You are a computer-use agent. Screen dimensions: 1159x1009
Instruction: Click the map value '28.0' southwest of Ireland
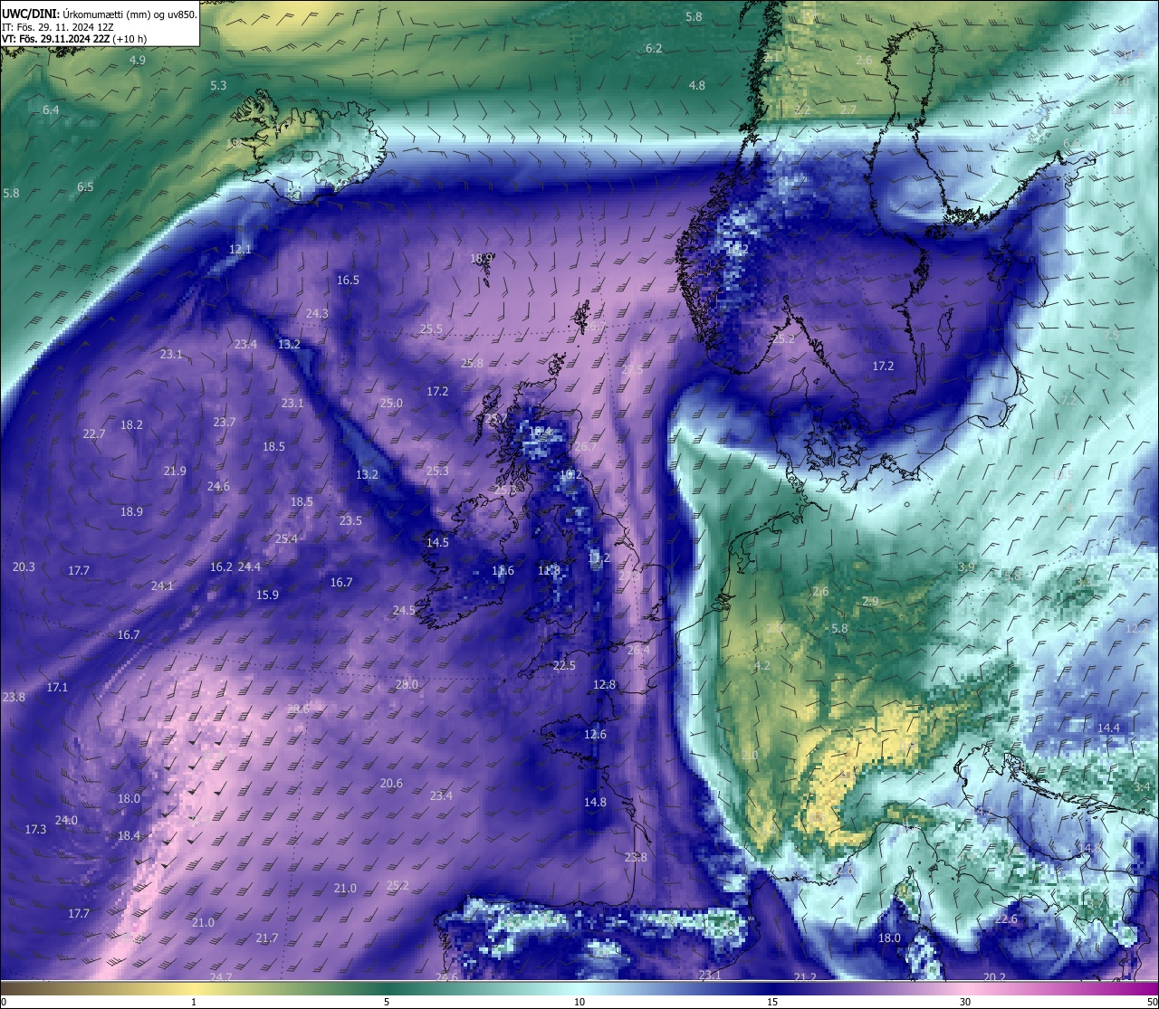coord(407,685)
